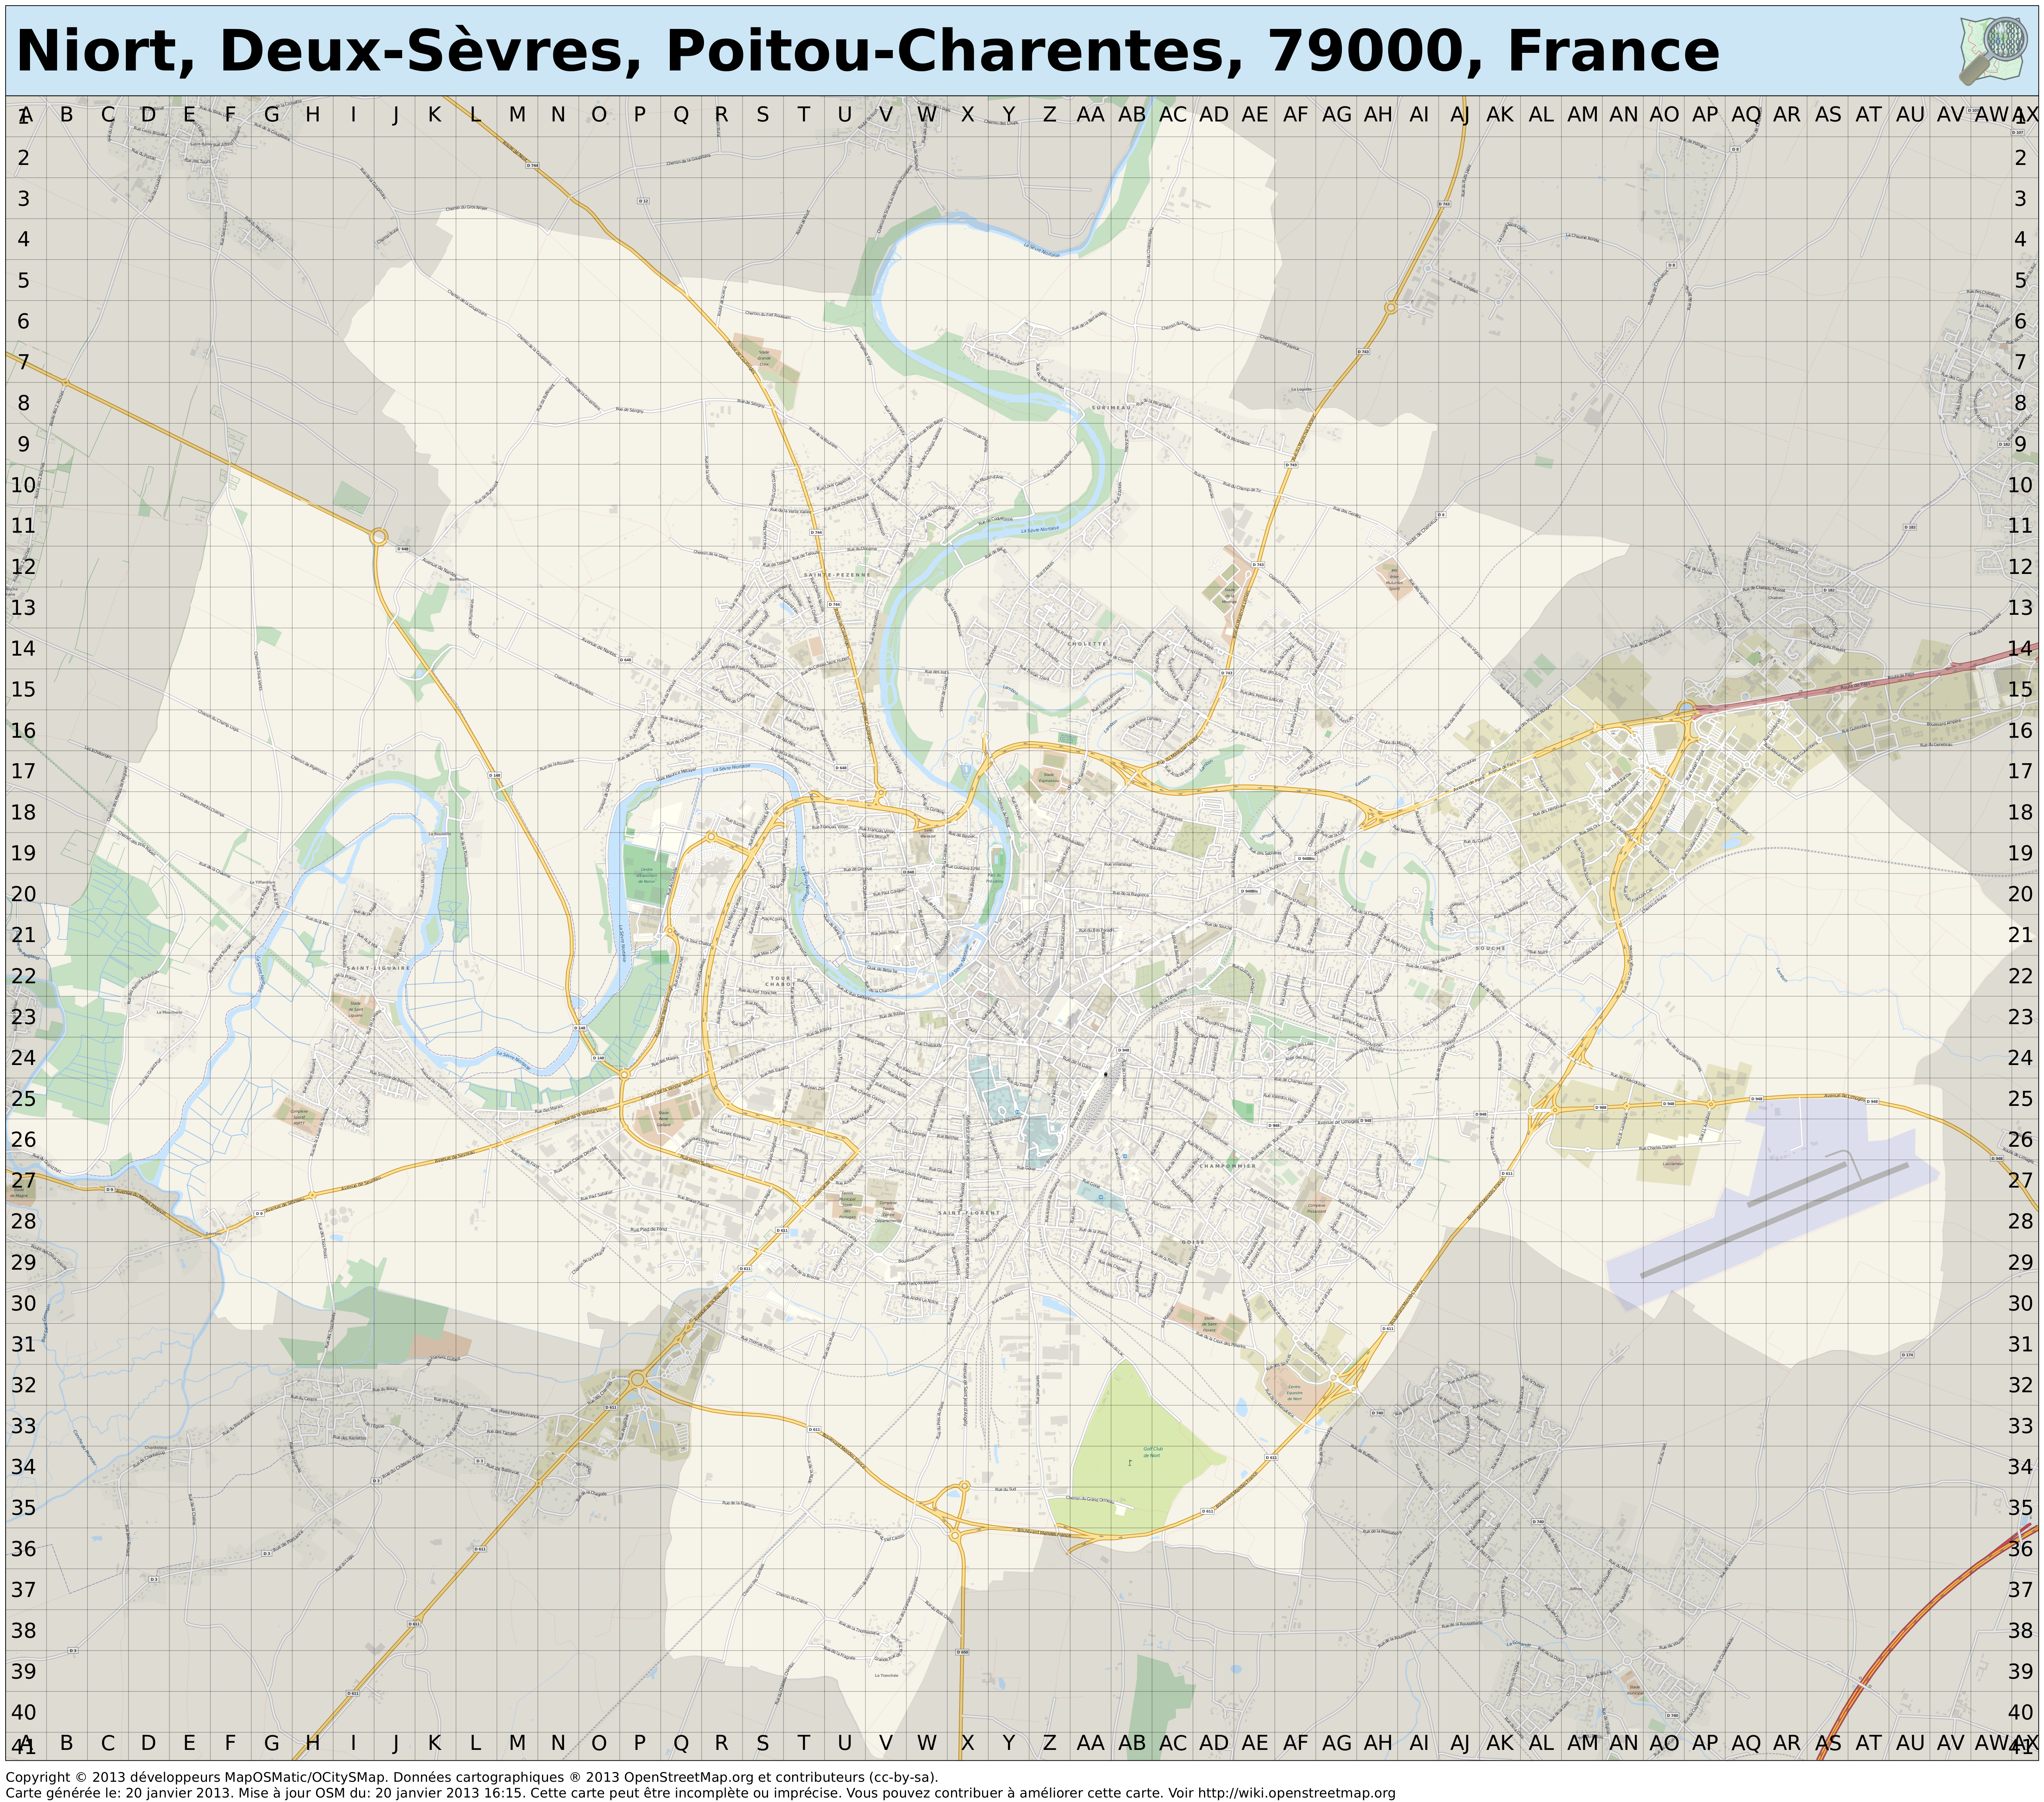Click the copyright line mentioning MapOSMatic/OCitySMap
This screenshot has height=1802, width=2044.
(x=472, y=1777)
